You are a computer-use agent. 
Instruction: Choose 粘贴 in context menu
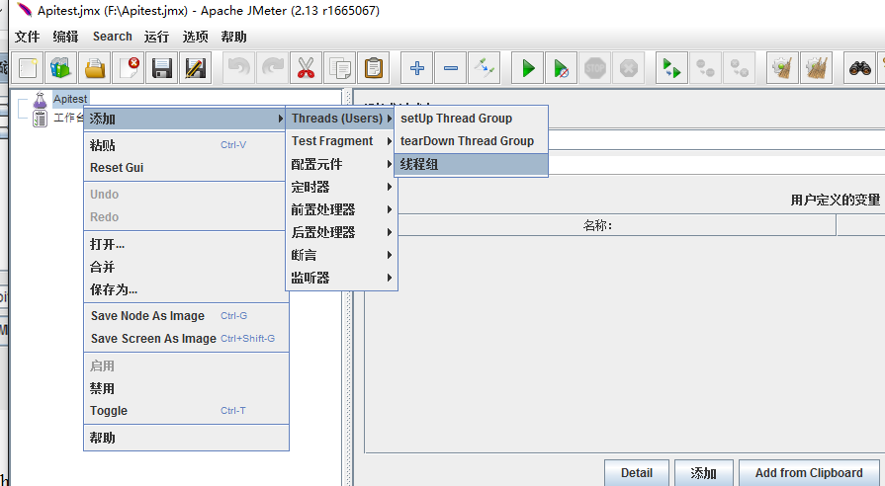pyautogui.click(x=185, y=145)
